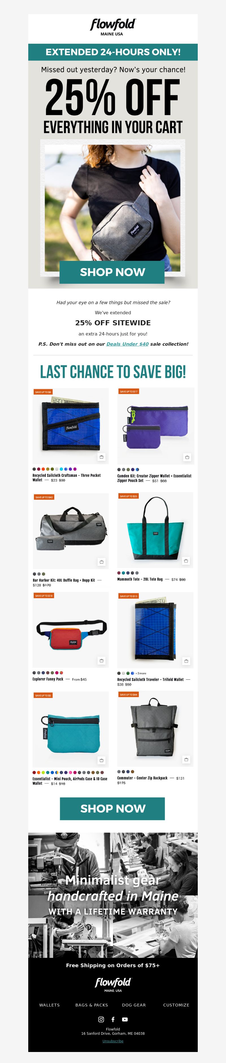Select the +3 more colors link
The width and height of the screenshot is (226, 1063).
[141, 673]
